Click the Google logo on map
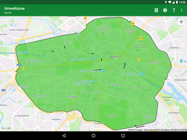This screenshot has height=140, width=187. click(x=6, y=128)
